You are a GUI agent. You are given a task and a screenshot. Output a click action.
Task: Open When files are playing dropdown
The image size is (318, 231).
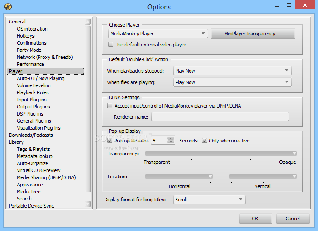(x=232, y=82)
